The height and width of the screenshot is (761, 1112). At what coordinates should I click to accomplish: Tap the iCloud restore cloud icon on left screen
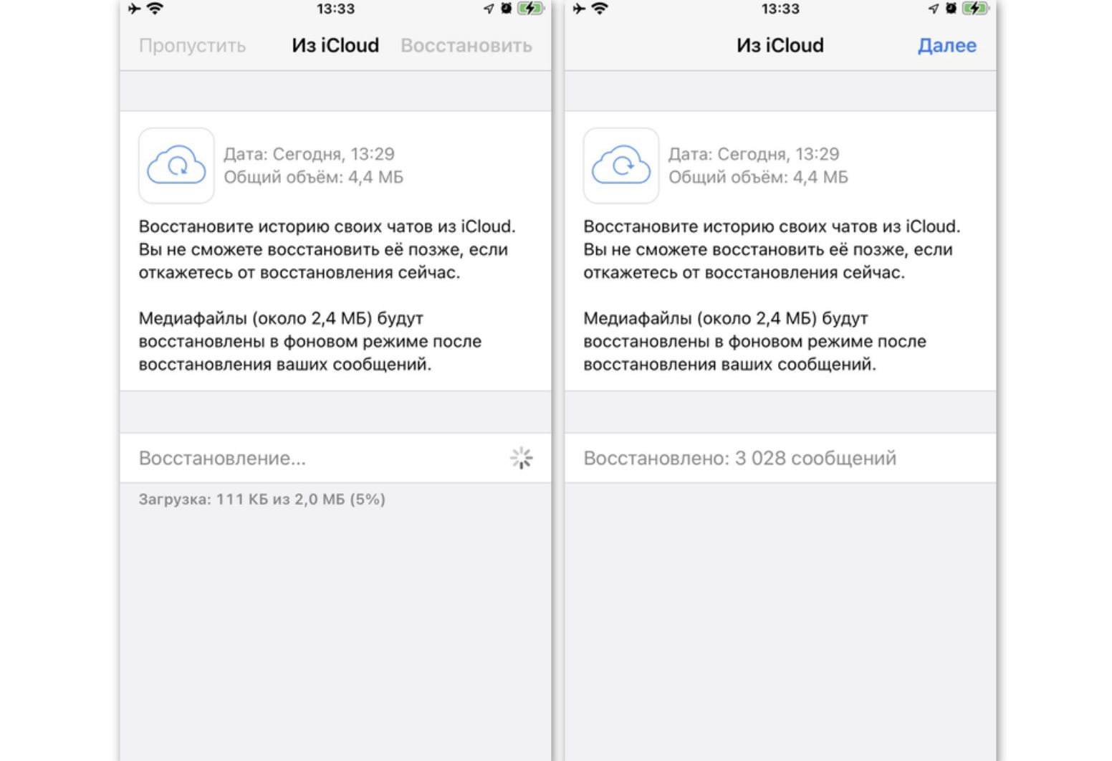[x=176, y=166]
